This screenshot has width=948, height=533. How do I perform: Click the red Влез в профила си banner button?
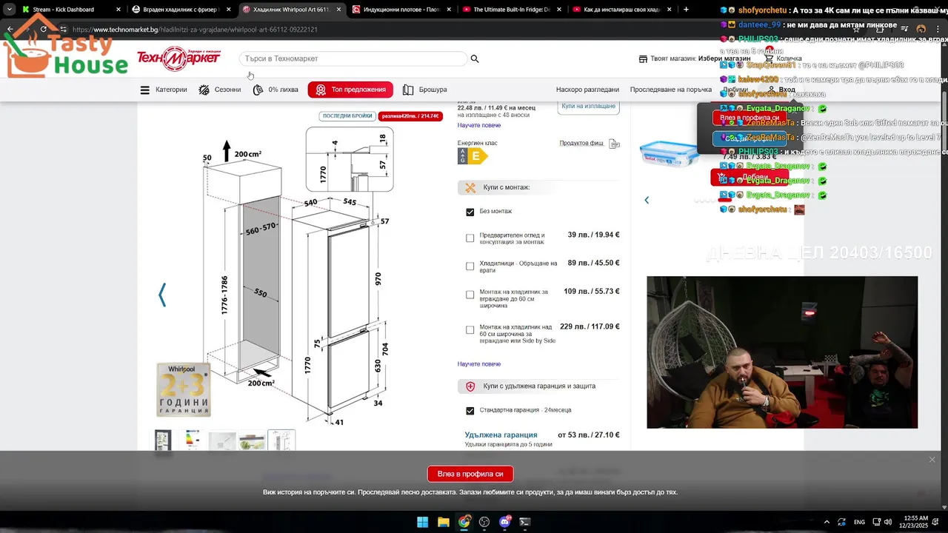470,474
